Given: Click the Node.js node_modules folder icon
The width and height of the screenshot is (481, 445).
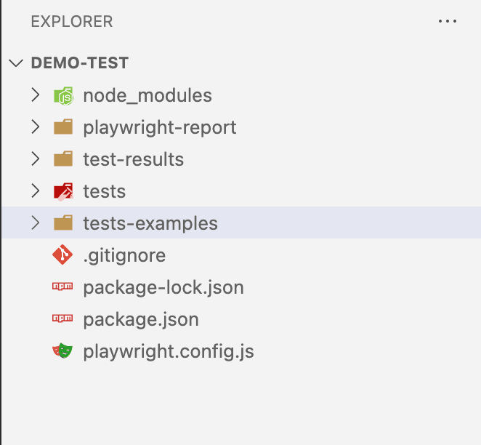Looking at the screenshot, I should coord(63,96).
